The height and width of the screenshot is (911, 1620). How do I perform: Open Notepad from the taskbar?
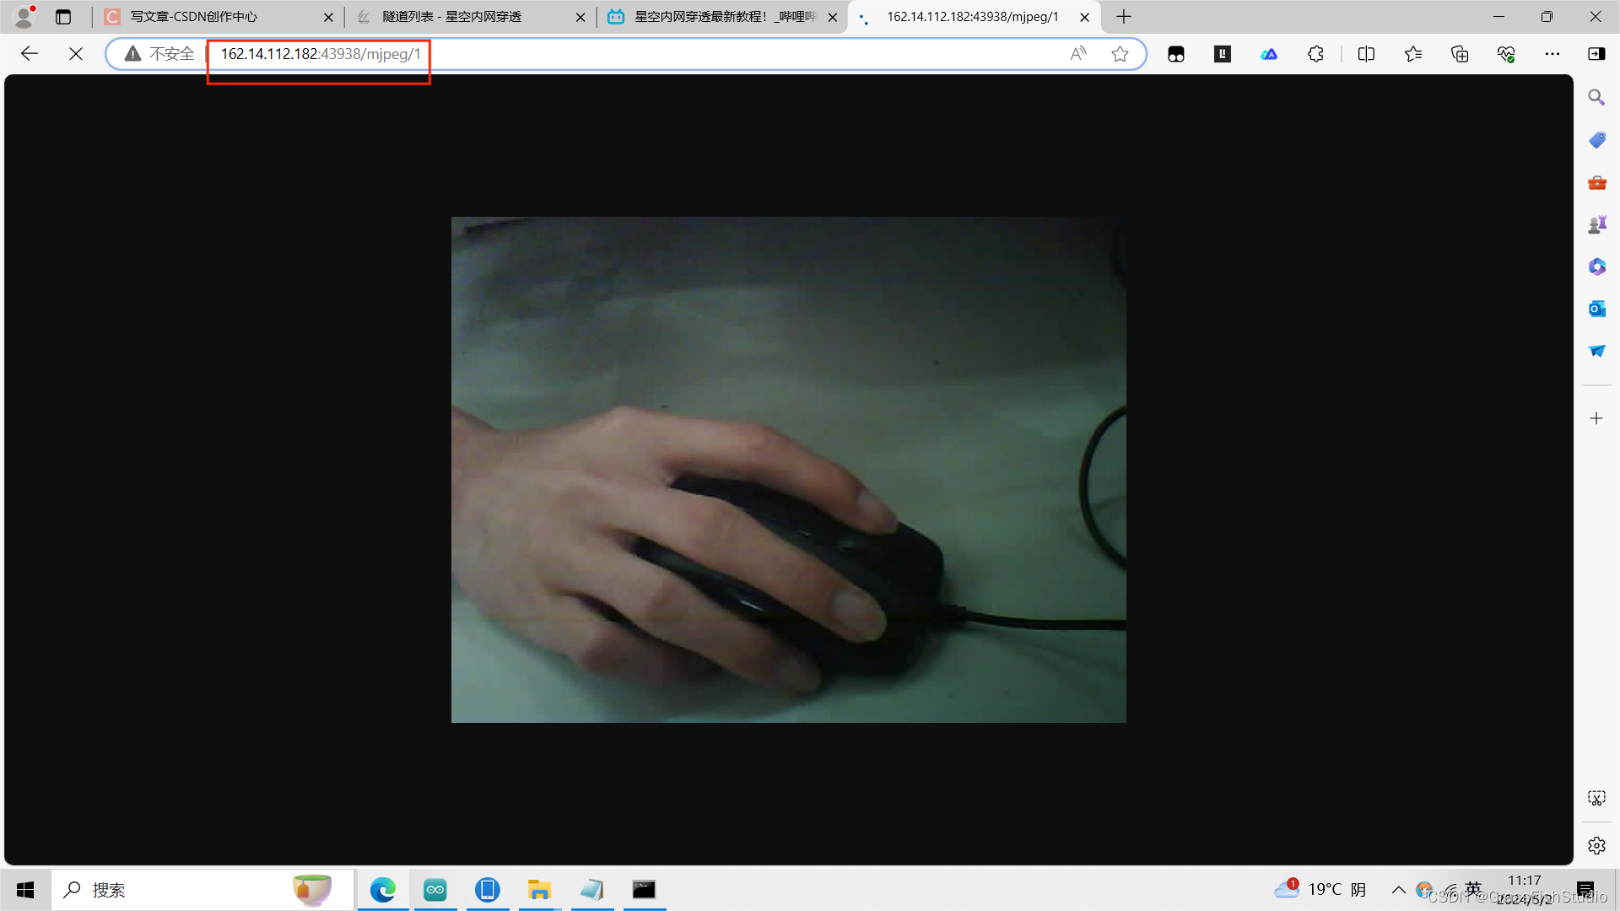pos(591,889)
